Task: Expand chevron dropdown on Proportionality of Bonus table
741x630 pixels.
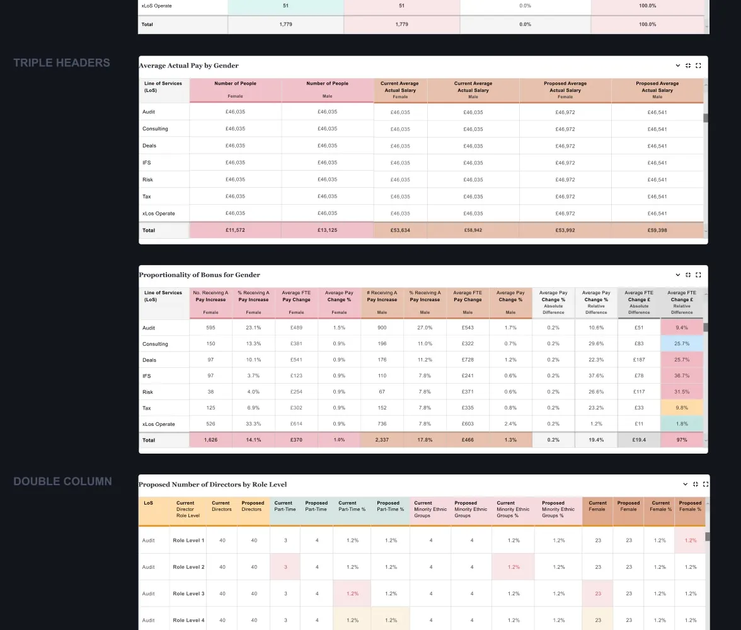Action: click(678, 275)
